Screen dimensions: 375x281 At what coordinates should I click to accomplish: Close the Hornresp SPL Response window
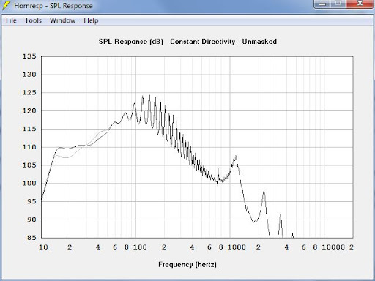click(x=360, y=4)
